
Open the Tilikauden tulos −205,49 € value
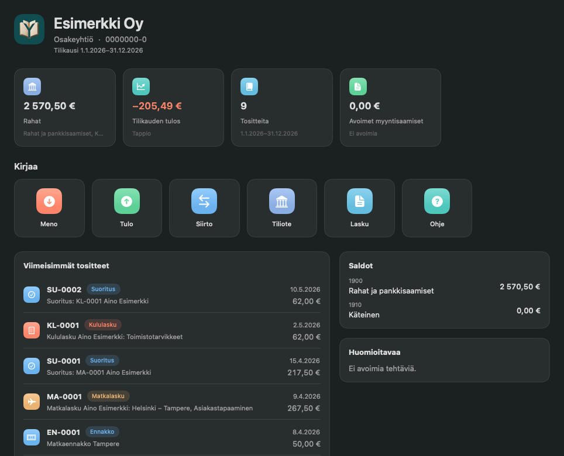coord(157,106)
